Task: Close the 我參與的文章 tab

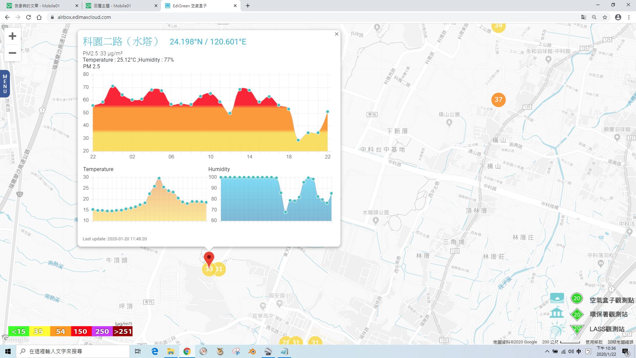Action: pyautogui.click(x=77, y=6)
